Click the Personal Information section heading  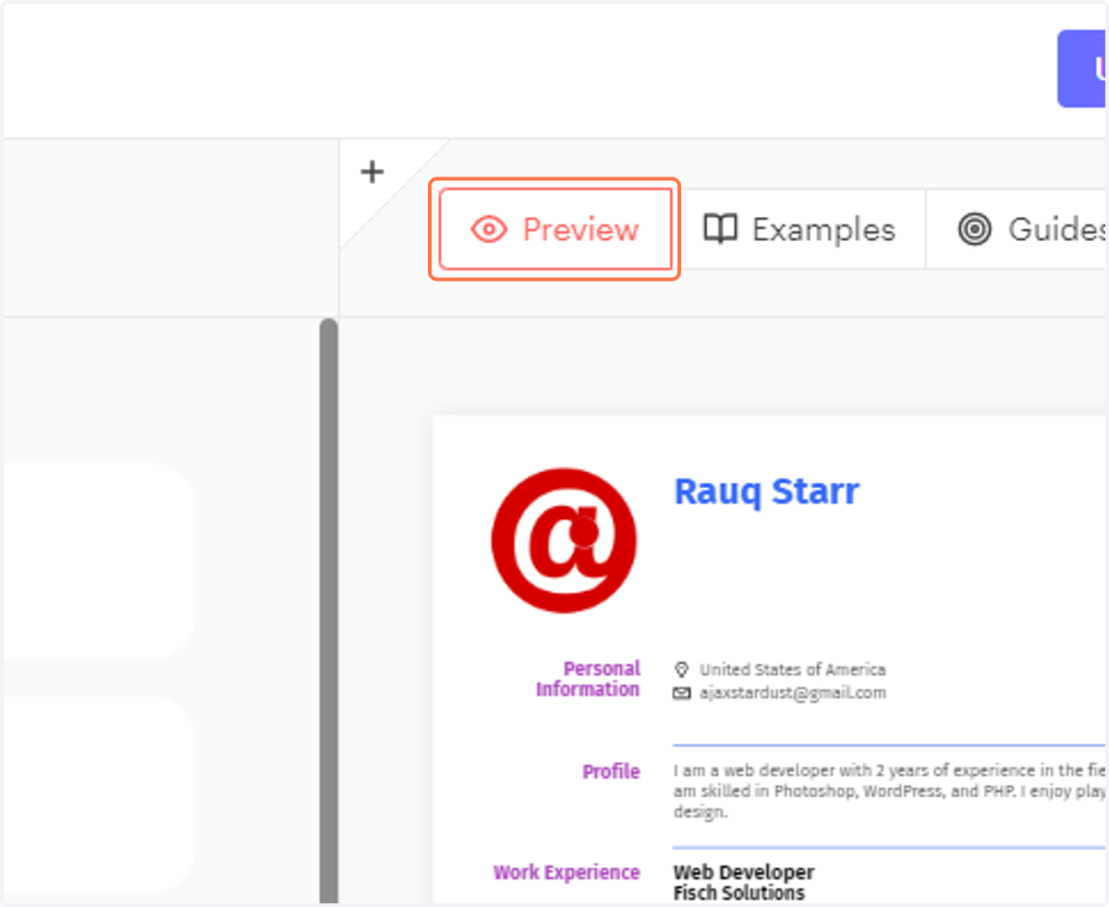click(589, 679)
